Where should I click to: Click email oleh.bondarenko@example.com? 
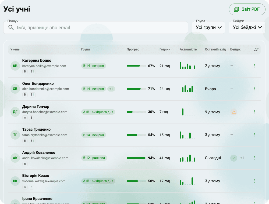point(45,89)
